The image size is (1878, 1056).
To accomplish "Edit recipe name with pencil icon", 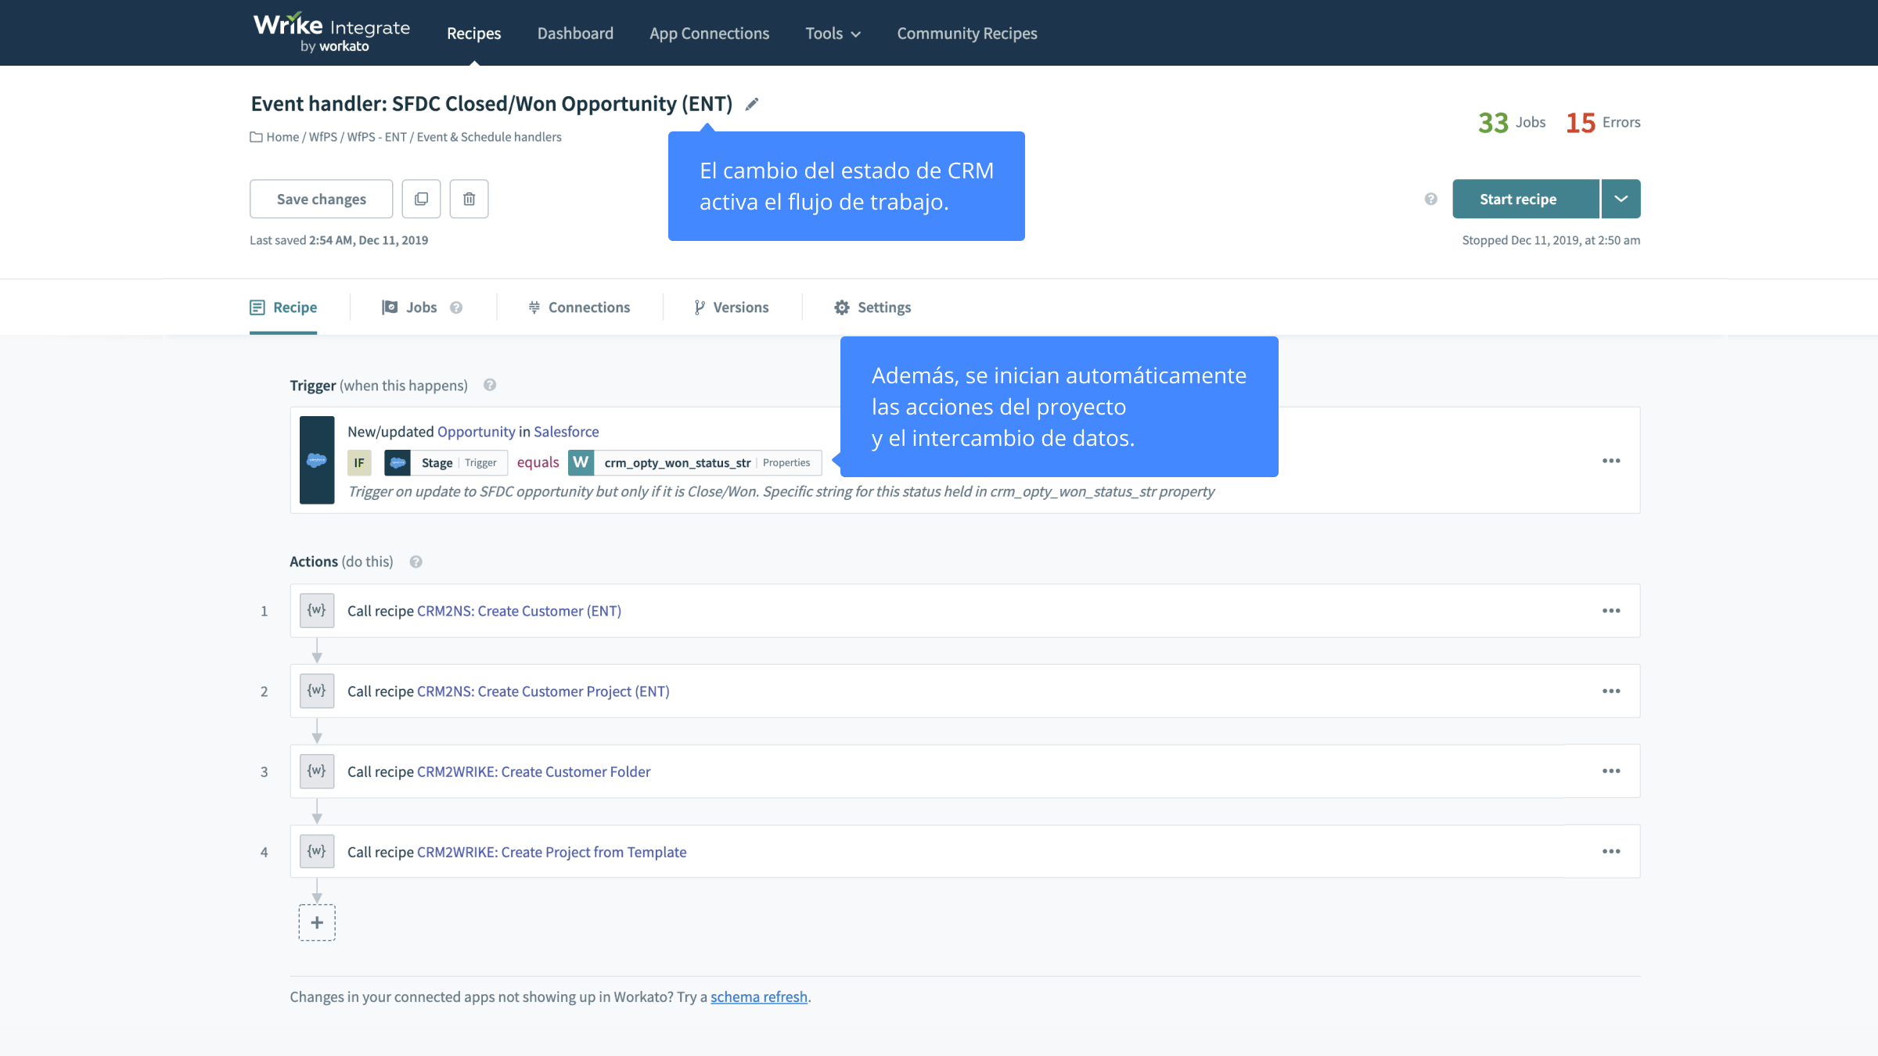I will coord(752,104).
